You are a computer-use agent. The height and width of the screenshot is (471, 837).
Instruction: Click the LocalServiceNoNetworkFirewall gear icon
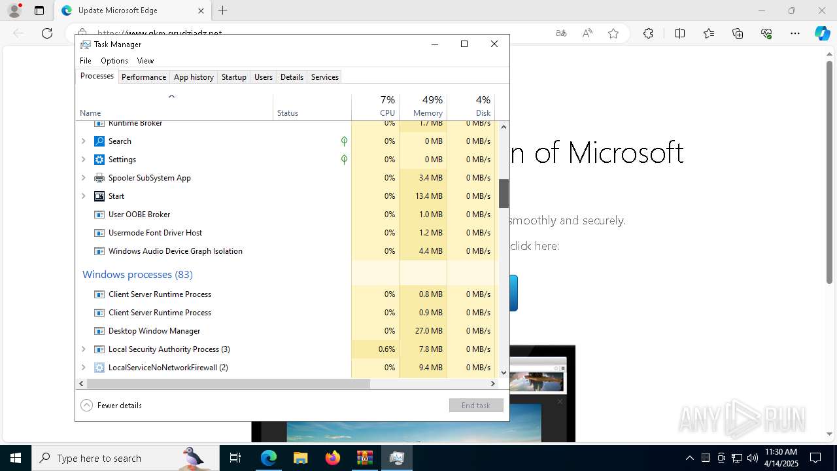99,368
